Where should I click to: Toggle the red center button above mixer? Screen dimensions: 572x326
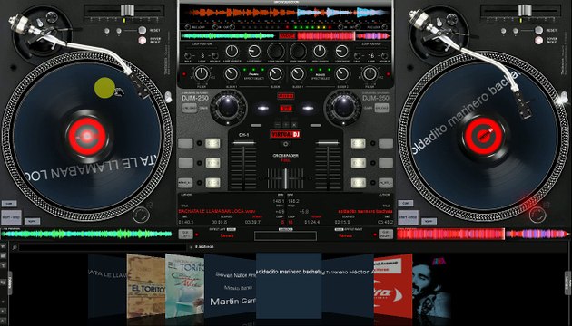click(286, 108)
